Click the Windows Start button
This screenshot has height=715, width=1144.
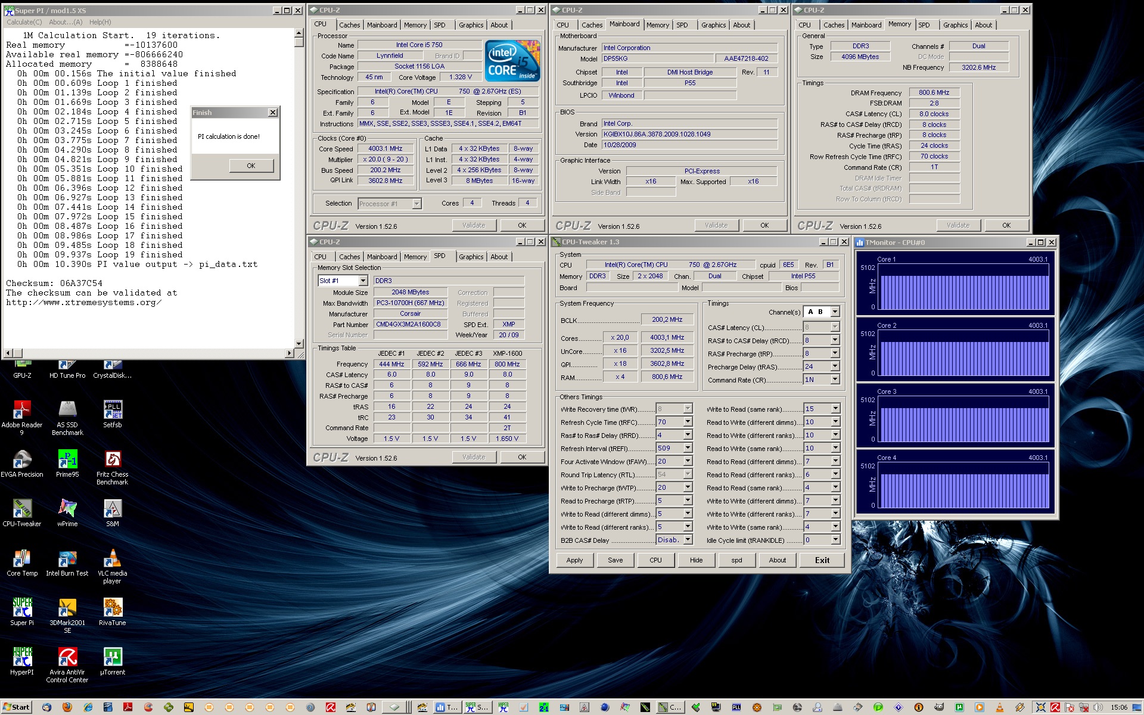(x=16, y=707)
